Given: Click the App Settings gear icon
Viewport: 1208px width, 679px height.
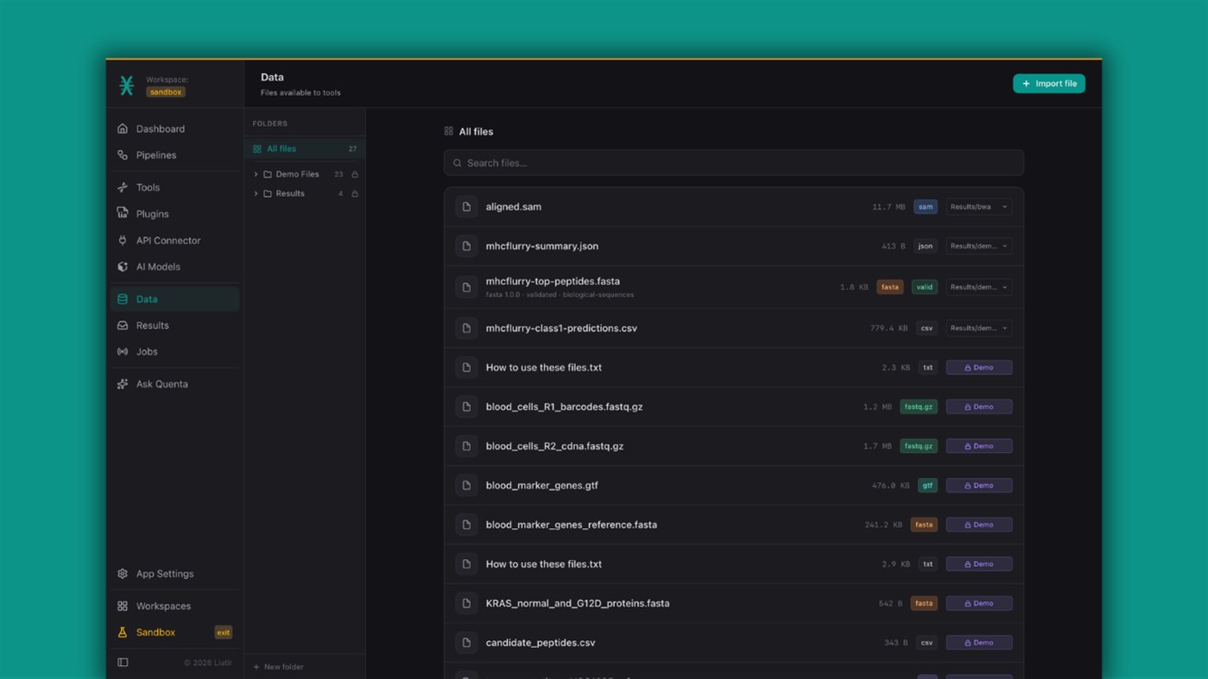Looking at the screenshot, I should pyautogui.click(x=123, y=574).
